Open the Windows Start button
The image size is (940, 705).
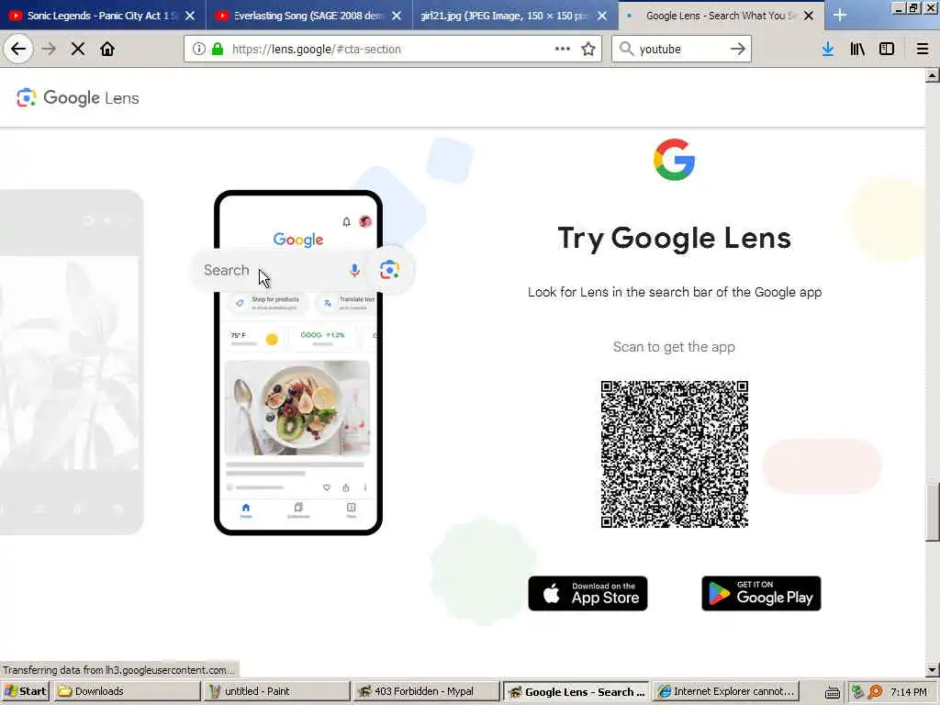coord(25,692)
